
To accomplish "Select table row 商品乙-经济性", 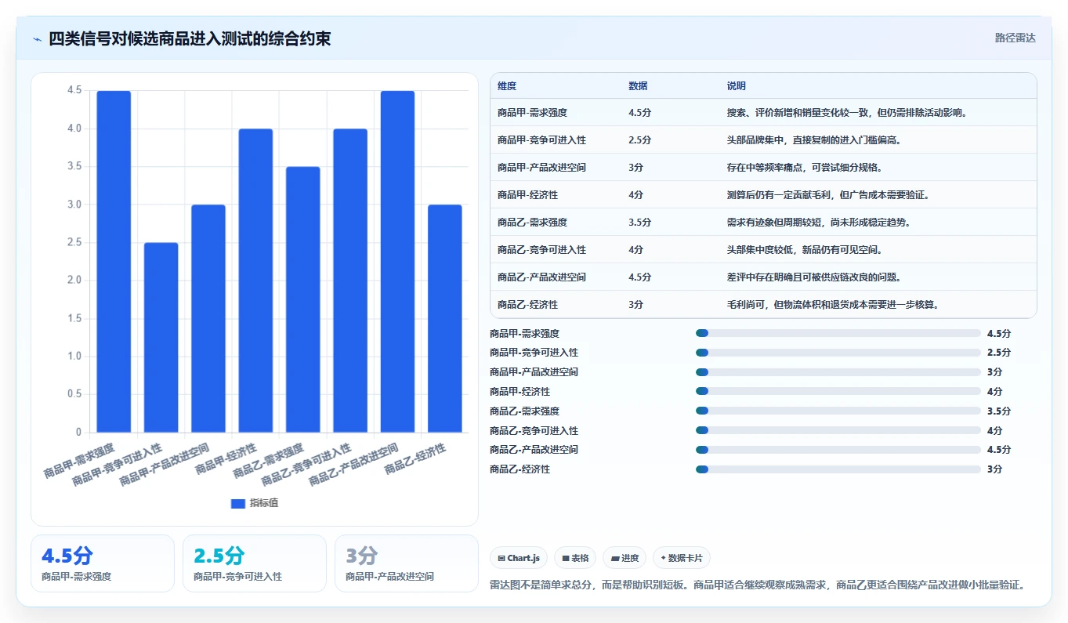I will click(x=763, y=305).
